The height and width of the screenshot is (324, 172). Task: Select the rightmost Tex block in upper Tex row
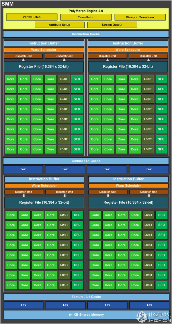149,169
